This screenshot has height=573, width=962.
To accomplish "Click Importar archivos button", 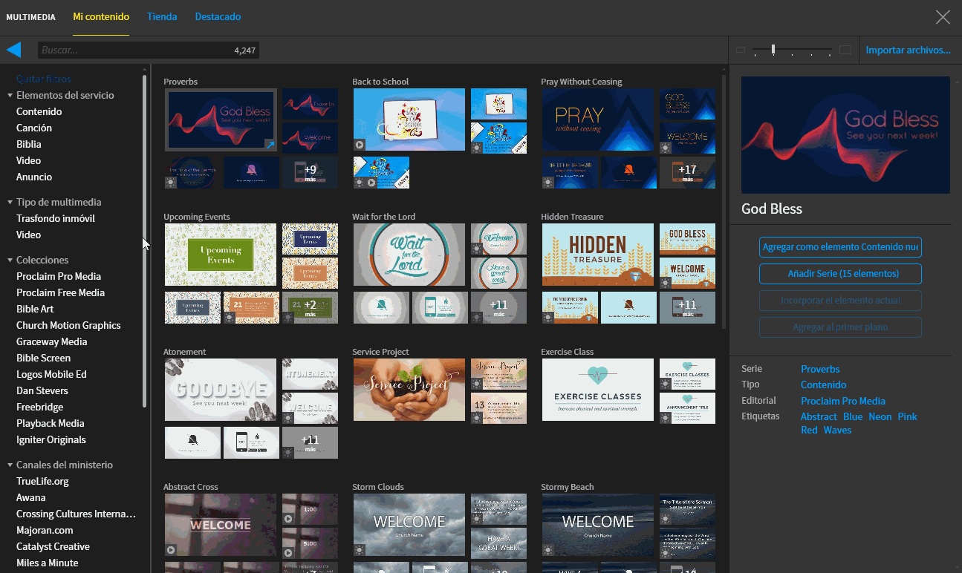I will (908, 50).
